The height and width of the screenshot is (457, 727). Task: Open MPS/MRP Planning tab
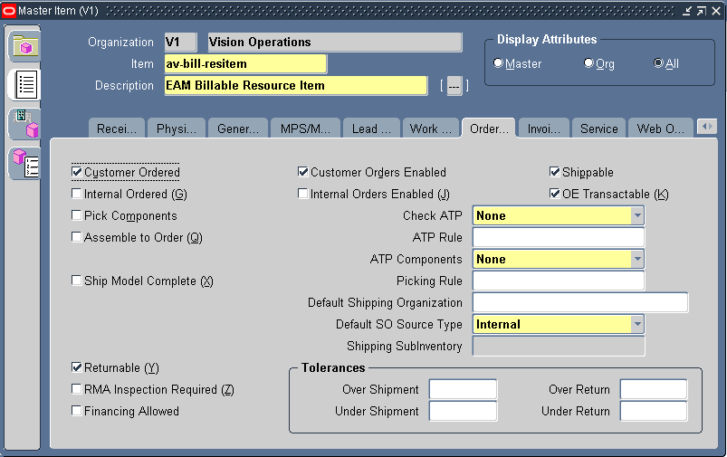point(305,129)
